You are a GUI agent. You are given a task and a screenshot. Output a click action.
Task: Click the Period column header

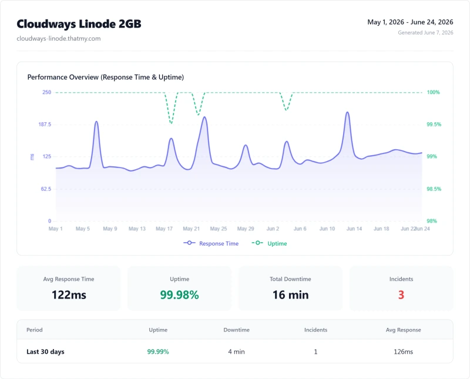pos(35,330)
